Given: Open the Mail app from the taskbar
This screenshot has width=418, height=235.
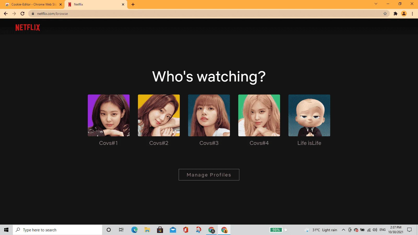Looking at the screenshot, I should click(173, 230).
